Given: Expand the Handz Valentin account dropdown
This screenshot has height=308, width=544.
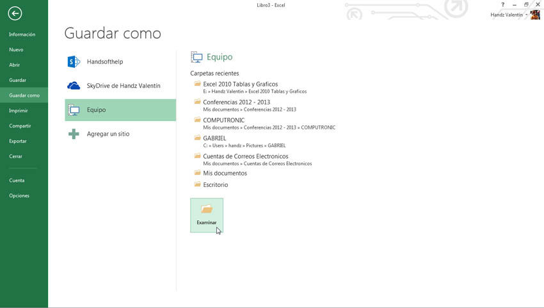Looking at the screenshot, I should point(527,15).
